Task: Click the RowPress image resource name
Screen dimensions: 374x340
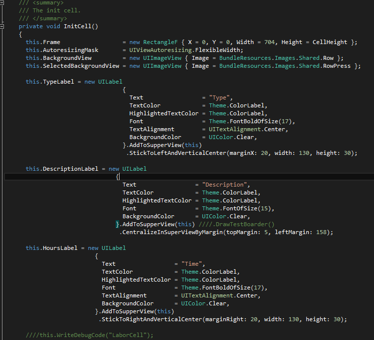Action: pyautogui.click(x=337, y=66)
